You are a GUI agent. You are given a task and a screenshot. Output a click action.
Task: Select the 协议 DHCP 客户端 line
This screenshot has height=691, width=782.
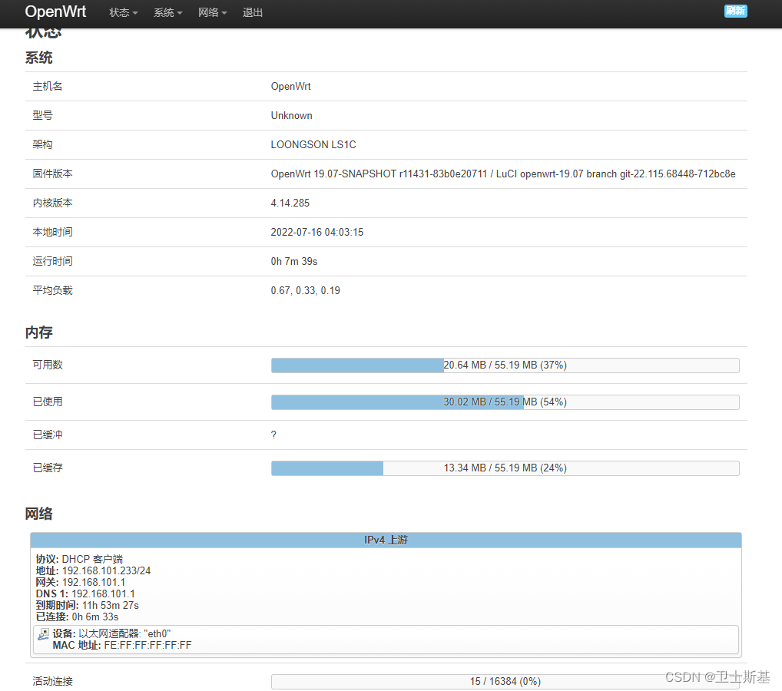click(79, 560)
